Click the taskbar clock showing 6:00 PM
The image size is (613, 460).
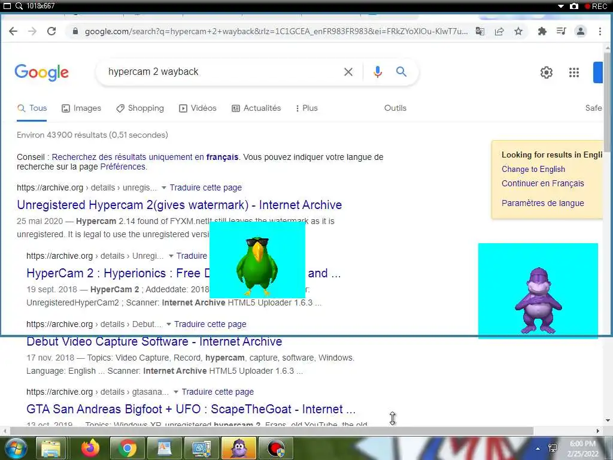[582, 449]
